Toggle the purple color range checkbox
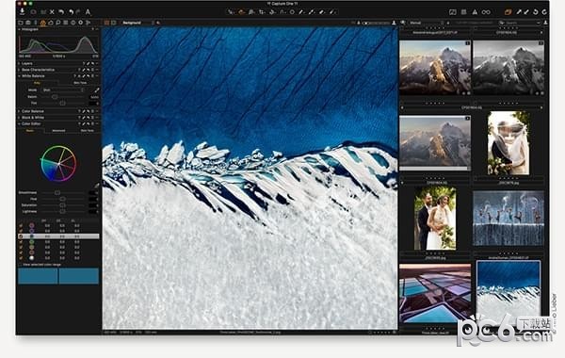The image size is (565, 358). point(21,231)
